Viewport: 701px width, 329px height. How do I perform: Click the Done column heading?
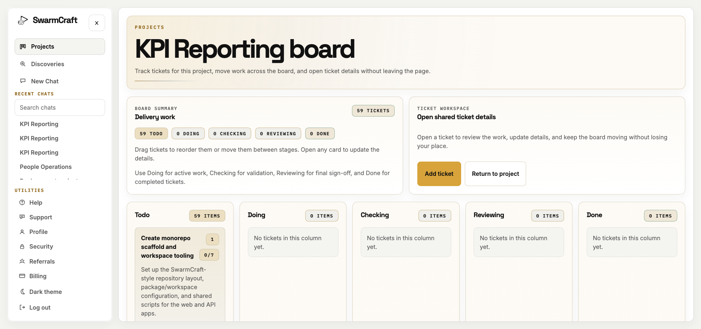(x=594, y=215)
